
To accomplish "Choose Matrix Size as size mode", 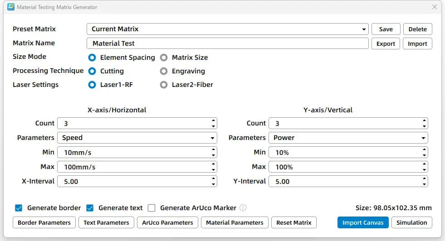I will point(164,58).
